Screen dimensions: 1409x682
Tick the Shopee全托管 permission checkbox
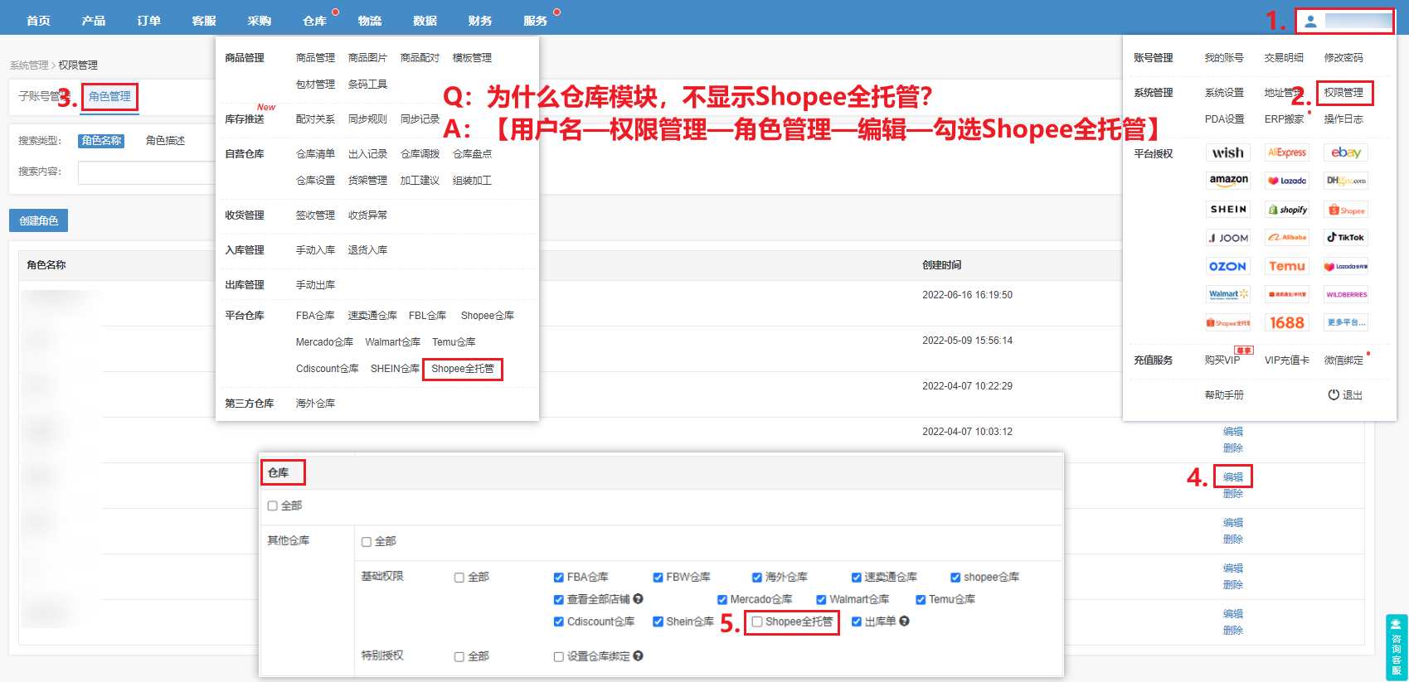757,622
